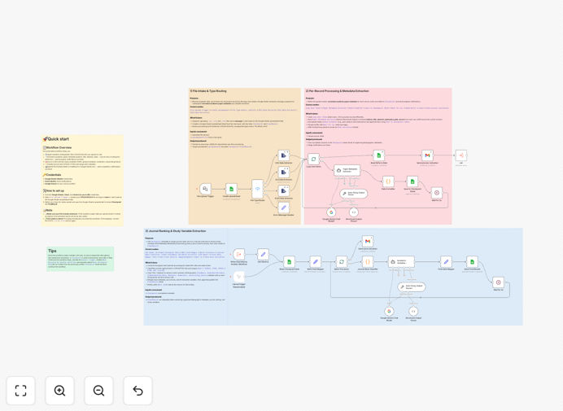Open the Paper Metadata Extractor agent node
The height and width of the screenshot is (411, 563).
pyautogui.click(x=347, y=170)
